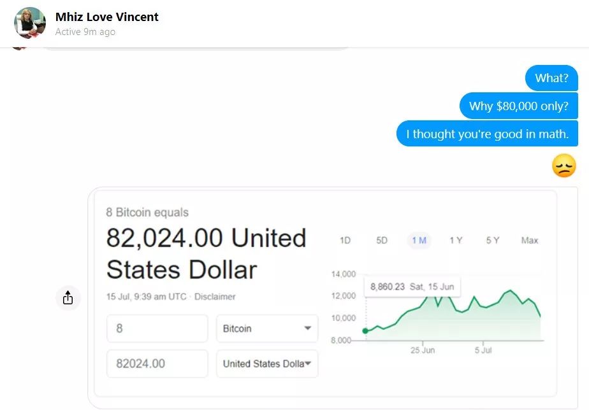This screenshot has width=589, height=410.
Task: Click the share icon beside the image
Action: (68, 298)
